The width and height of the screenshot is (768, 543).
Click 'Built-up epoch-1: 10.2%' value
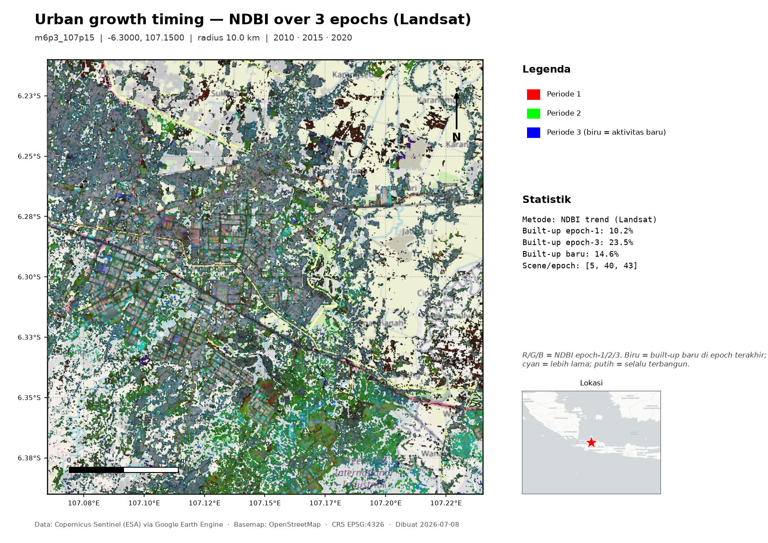point(577,231)
